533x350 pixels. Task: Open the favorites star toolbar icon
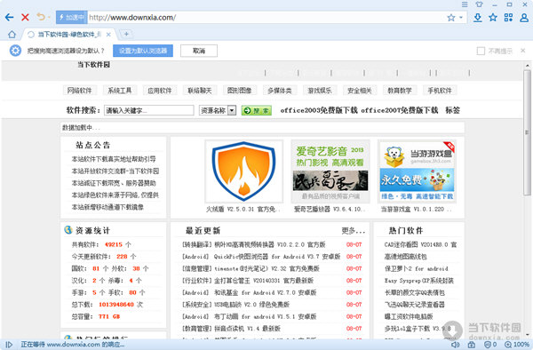coord(493,18)
